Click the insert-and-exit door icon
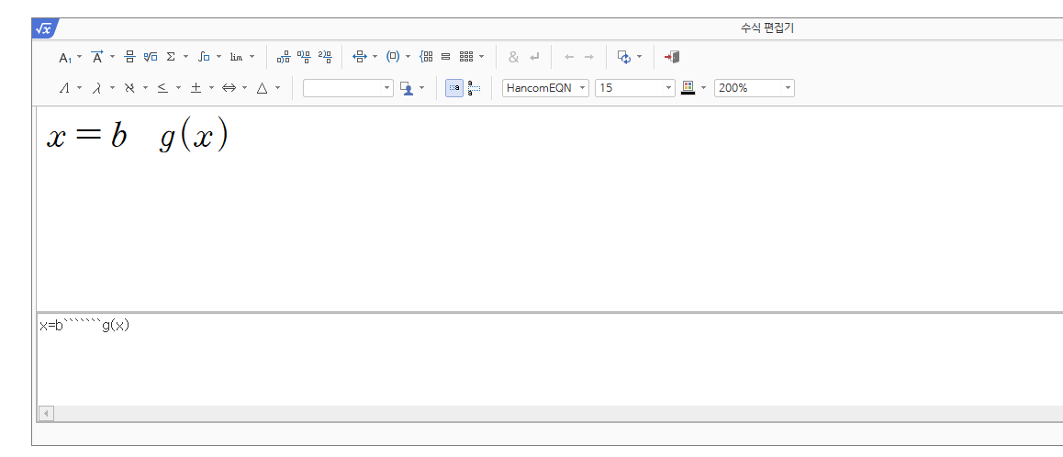The height and width of the screenshot is (457, 1063). pyautogui.click(x=672, y=57)
